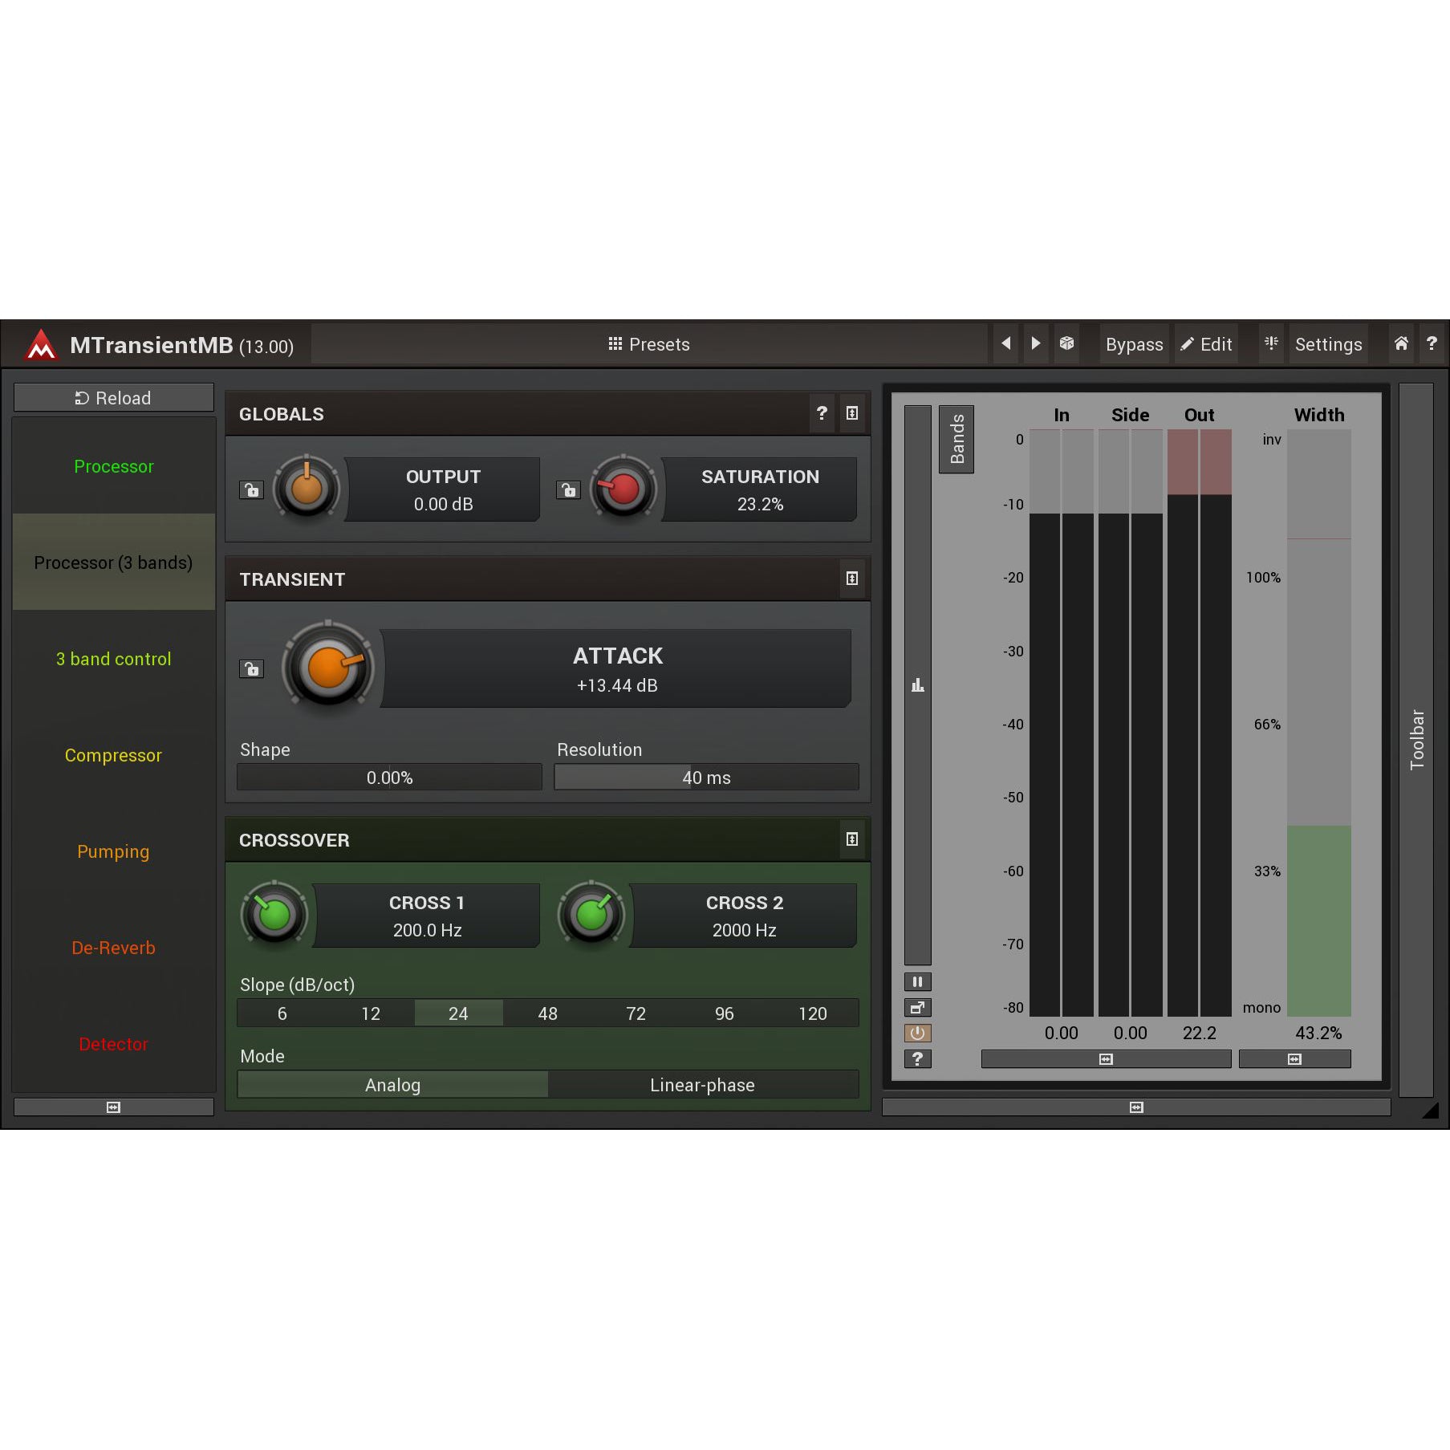Viewport: 1450px width, 1450px height.
Task: Go to previous preset arrow
Action: click(1005, 343)
